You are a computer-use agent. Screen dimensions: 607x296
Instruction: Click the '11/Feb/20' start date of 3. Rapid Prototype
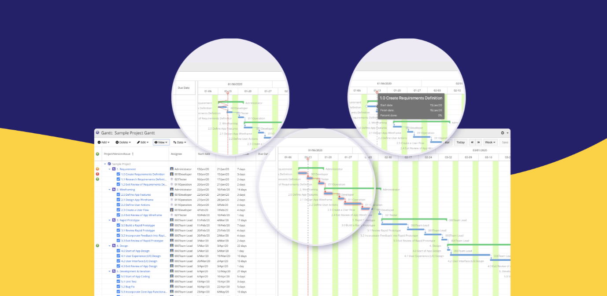204,220
